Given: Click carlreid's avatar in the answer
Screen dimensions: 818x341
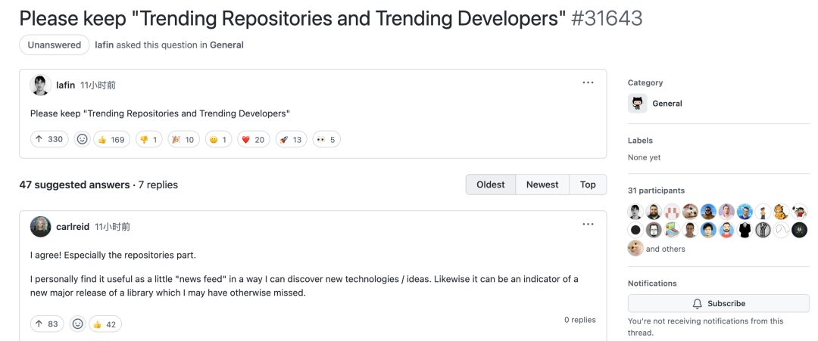Looking at the screenshot, I should tap(40, 227).
